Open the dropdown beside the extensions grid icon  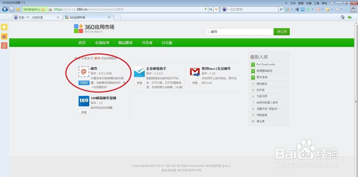pyautogui.click(x=292, y=9)
